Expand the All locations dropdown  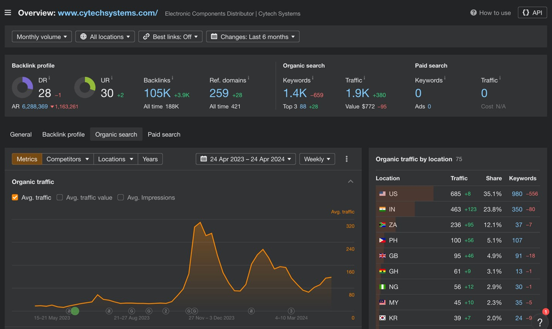tap(105, 37)
